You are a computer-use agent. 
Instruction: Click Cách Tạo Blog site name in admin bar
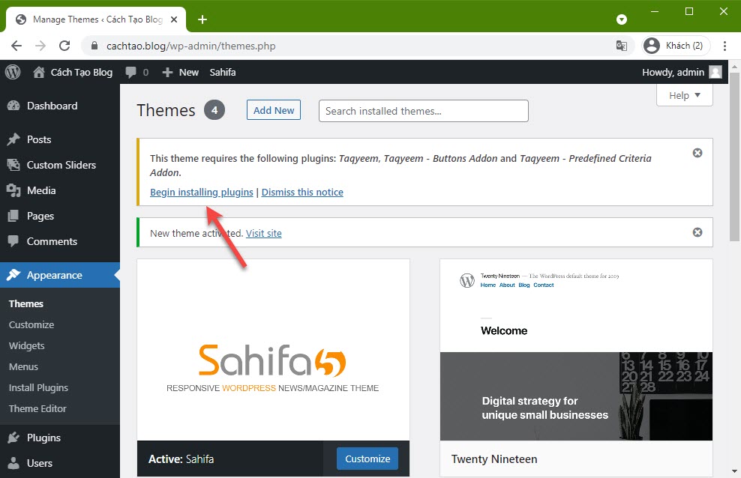pos(81,72)
